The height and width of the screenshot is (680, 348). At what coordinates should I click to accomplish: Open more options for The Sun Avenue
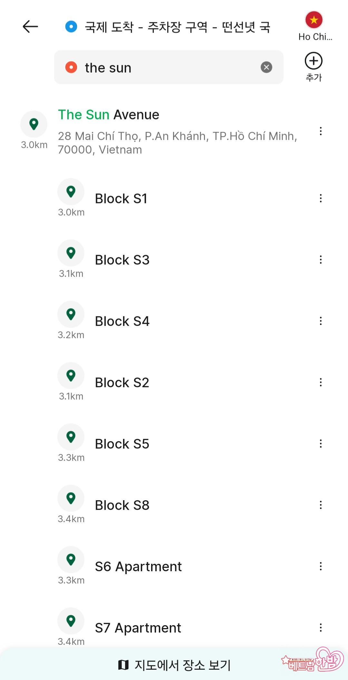[321, 131]
